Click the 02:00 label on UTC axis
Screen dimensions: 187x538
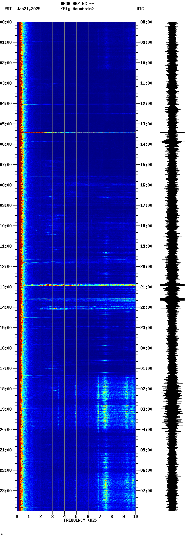(x=146, y=389)
